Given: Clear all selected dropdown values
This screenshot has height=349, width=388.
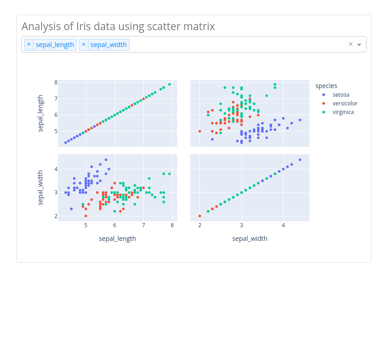Looking at the screenshot, I should 351,44.
